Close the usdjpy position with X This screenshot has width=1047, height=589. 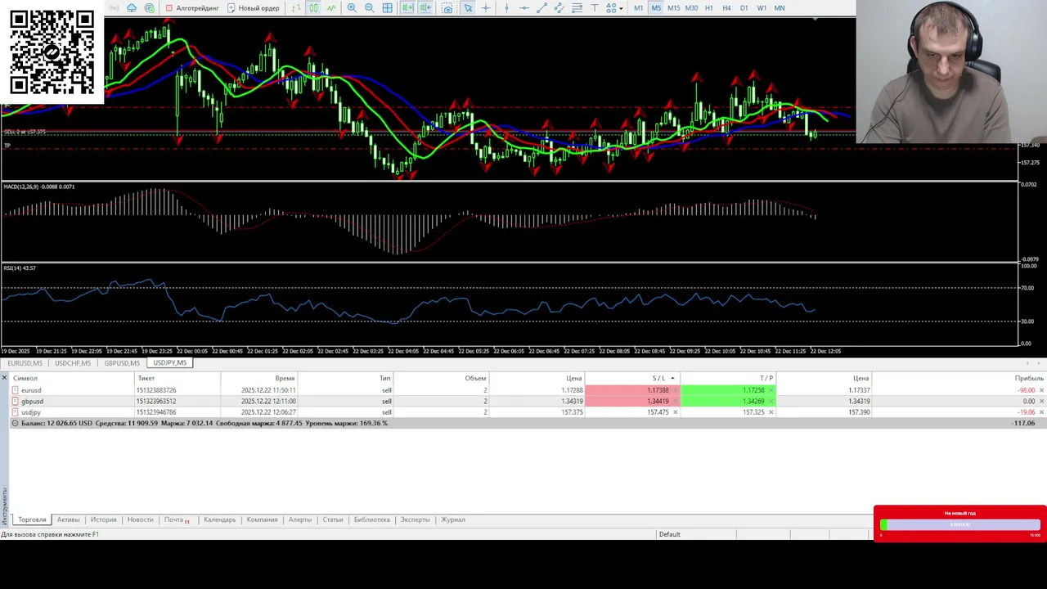[1041, 412]
